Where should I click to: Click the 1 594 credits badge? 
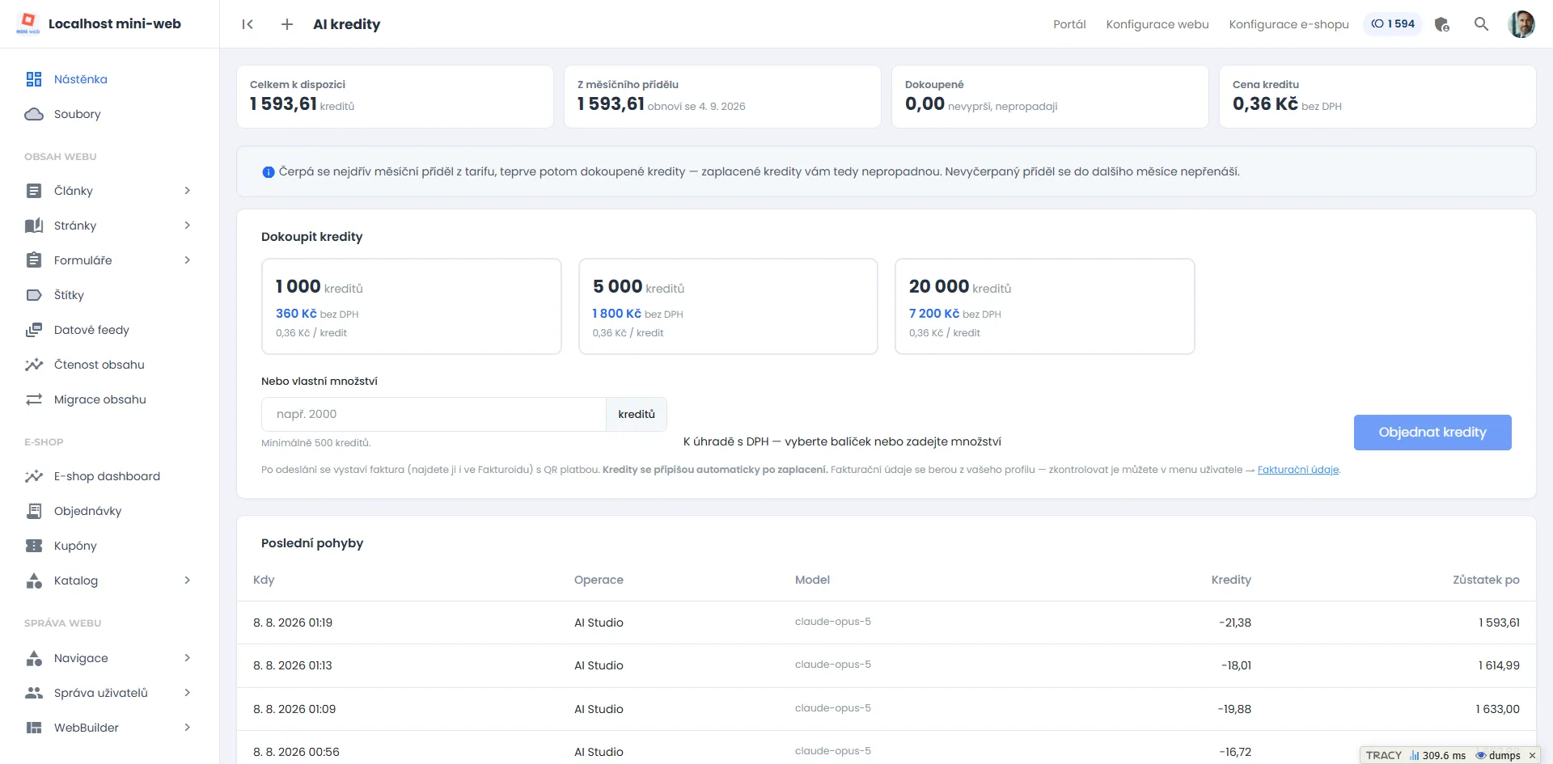(1393, 24)
